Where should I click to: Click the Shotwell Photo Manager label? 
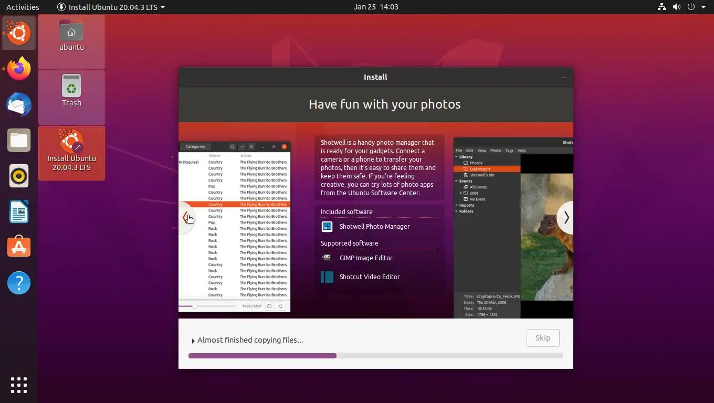pyautogui.click(x=374, y=226)
